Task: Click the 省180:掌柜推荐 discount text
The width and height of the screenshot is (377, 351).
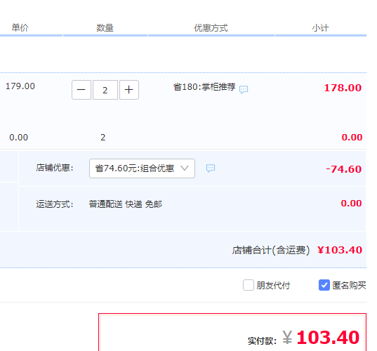Action: coord(204,87)
